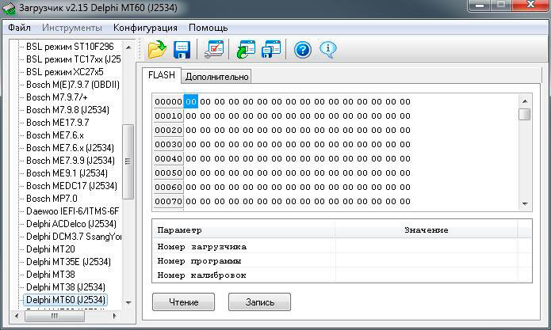The width and height of the screenshot is (551, 330).
Task: Click the module list horizontal scrollbar right arrow
Action: (x=113, y=316)
